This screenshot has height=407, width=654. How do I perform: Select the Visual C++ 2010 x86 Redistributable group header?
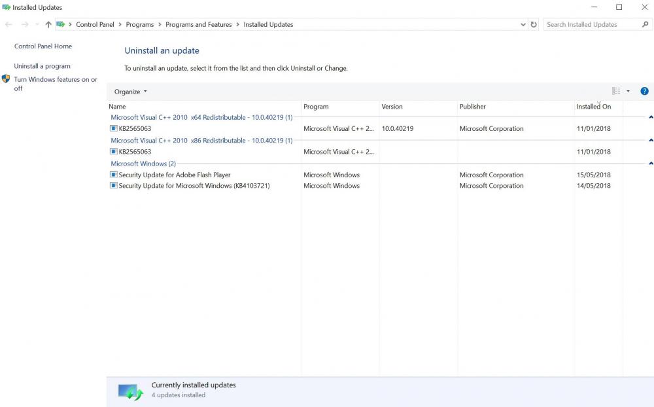pos(201,141)
